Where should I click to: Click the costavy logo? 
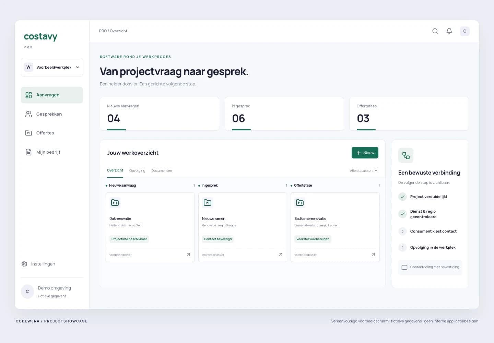40,37
